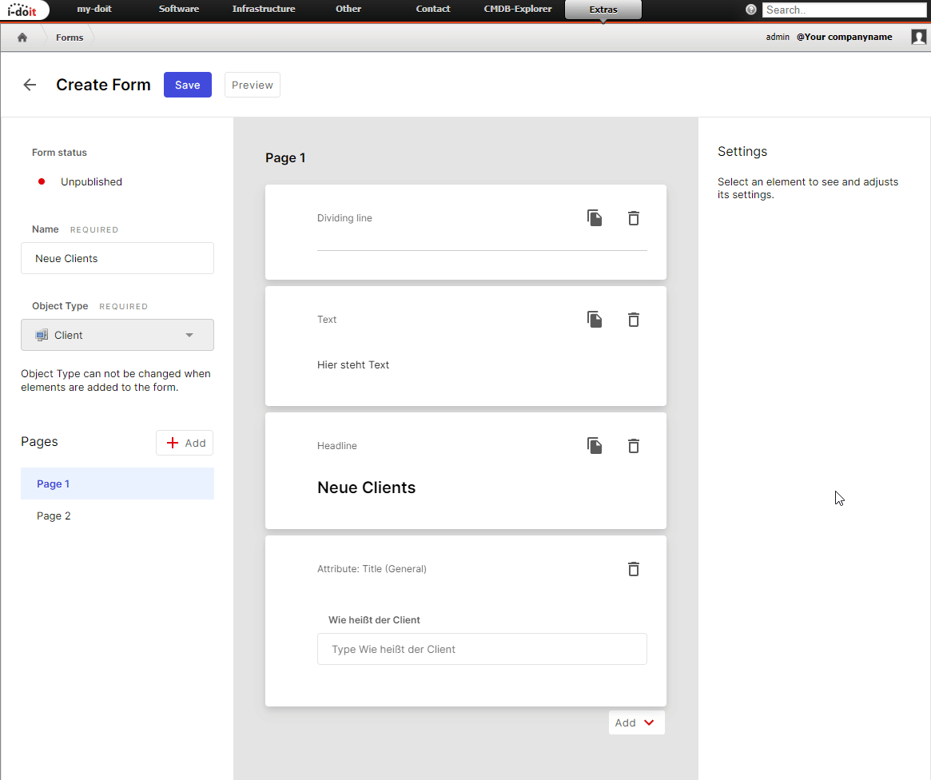Duplicate the Text element

coord(595,320)
